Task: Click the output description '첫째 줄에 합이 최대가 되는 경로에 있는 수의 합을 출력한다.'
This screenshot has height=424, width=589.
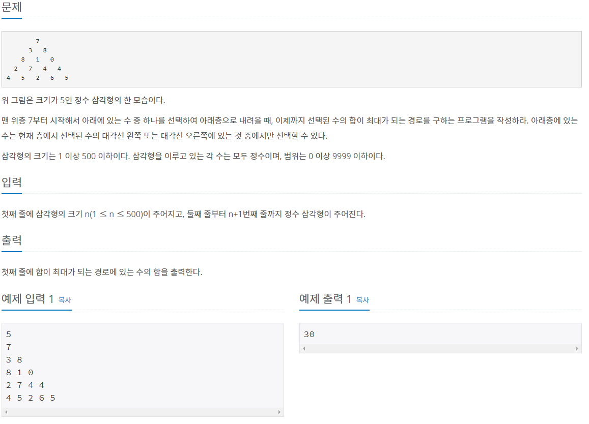Action: pos(102,272)
